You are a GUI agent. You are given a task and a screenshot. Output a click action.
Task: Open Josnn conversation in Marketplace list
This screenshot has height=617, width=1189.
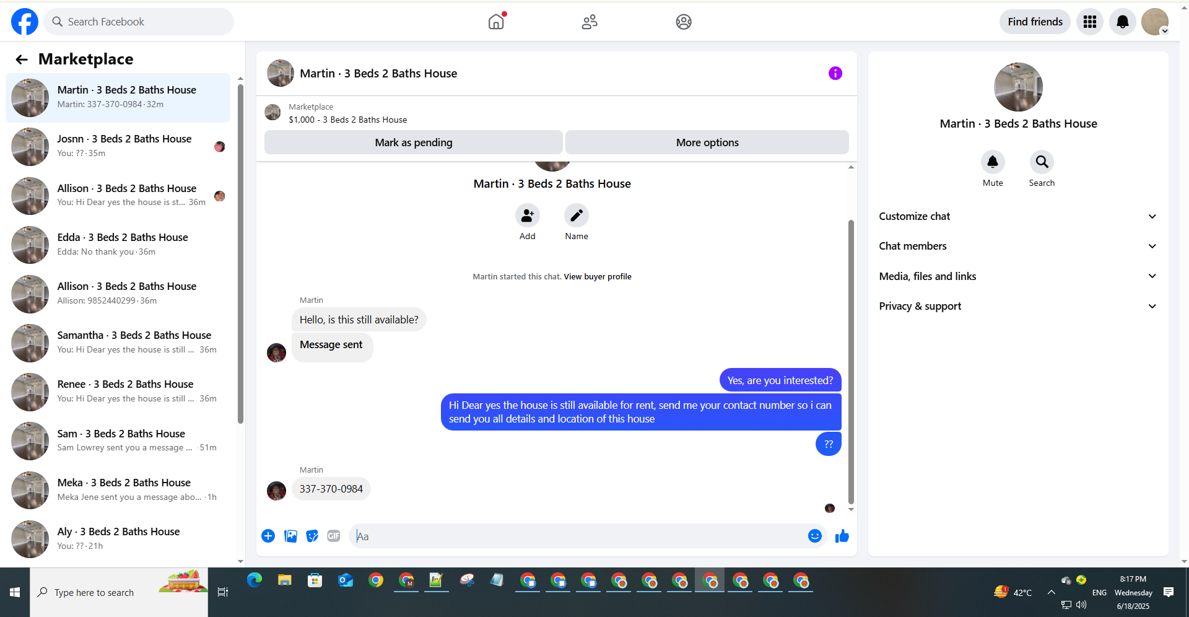[118, 146]
